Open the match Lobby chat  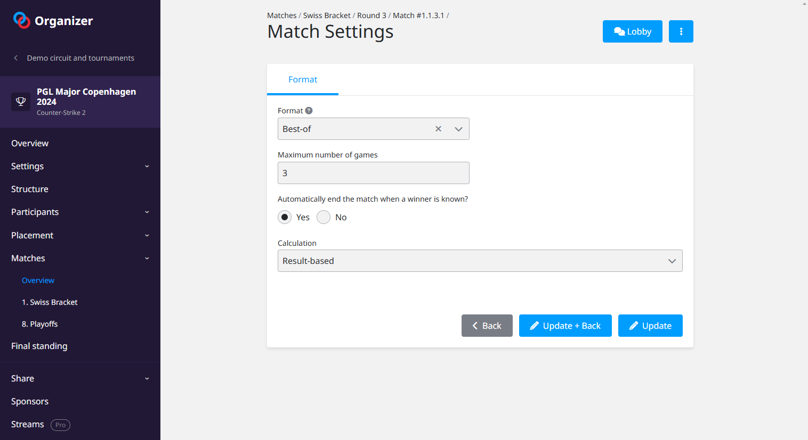tap(632, 31)
